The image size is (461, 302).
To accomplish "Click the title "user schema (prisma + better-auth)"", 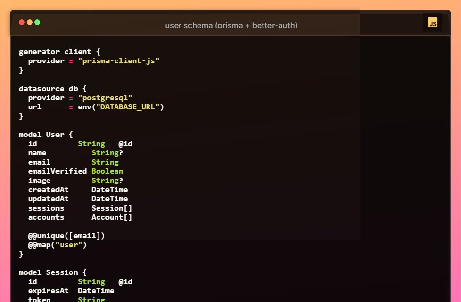I will pos(231,26).
